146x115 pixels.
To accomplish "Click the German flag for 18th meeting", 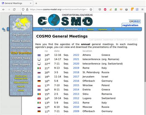I will pos(39,81).
